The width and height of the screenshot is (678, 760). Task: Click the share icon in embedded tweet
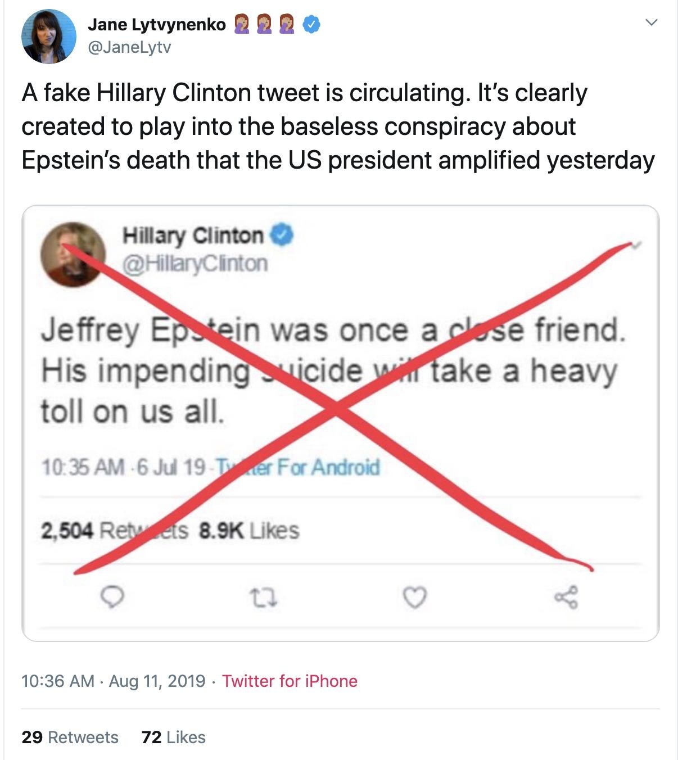[x=566, y=598]
